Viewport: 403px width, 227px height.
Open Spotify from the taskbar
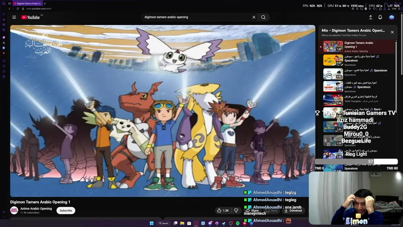238,223
